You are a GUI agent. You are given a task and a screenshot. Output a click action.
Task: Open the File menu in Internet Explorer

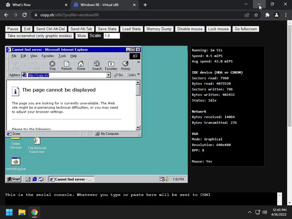14,56
